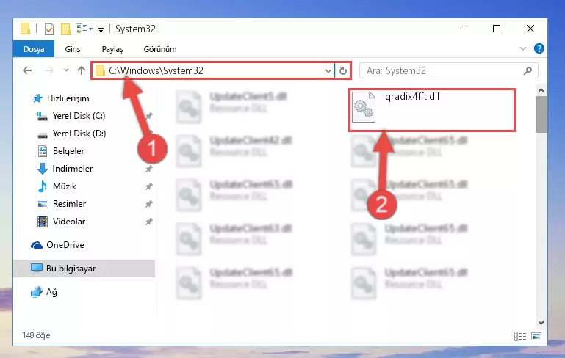Open the Görünüm ribbon tab
This screenshot has width=565, height=358.
click(160, 49)
